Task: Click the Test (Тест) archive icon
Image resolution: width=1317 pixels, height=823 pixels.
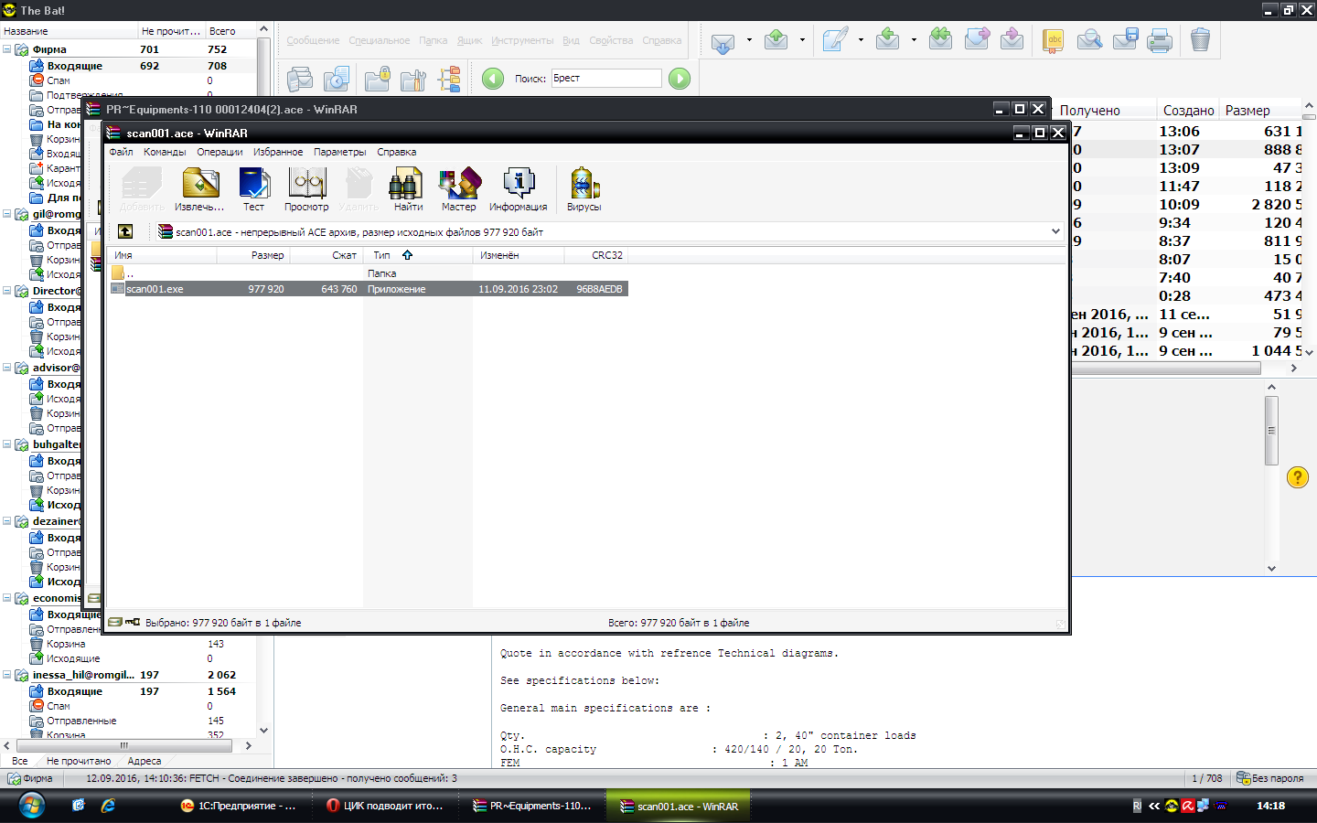Action: click(253, 188)
